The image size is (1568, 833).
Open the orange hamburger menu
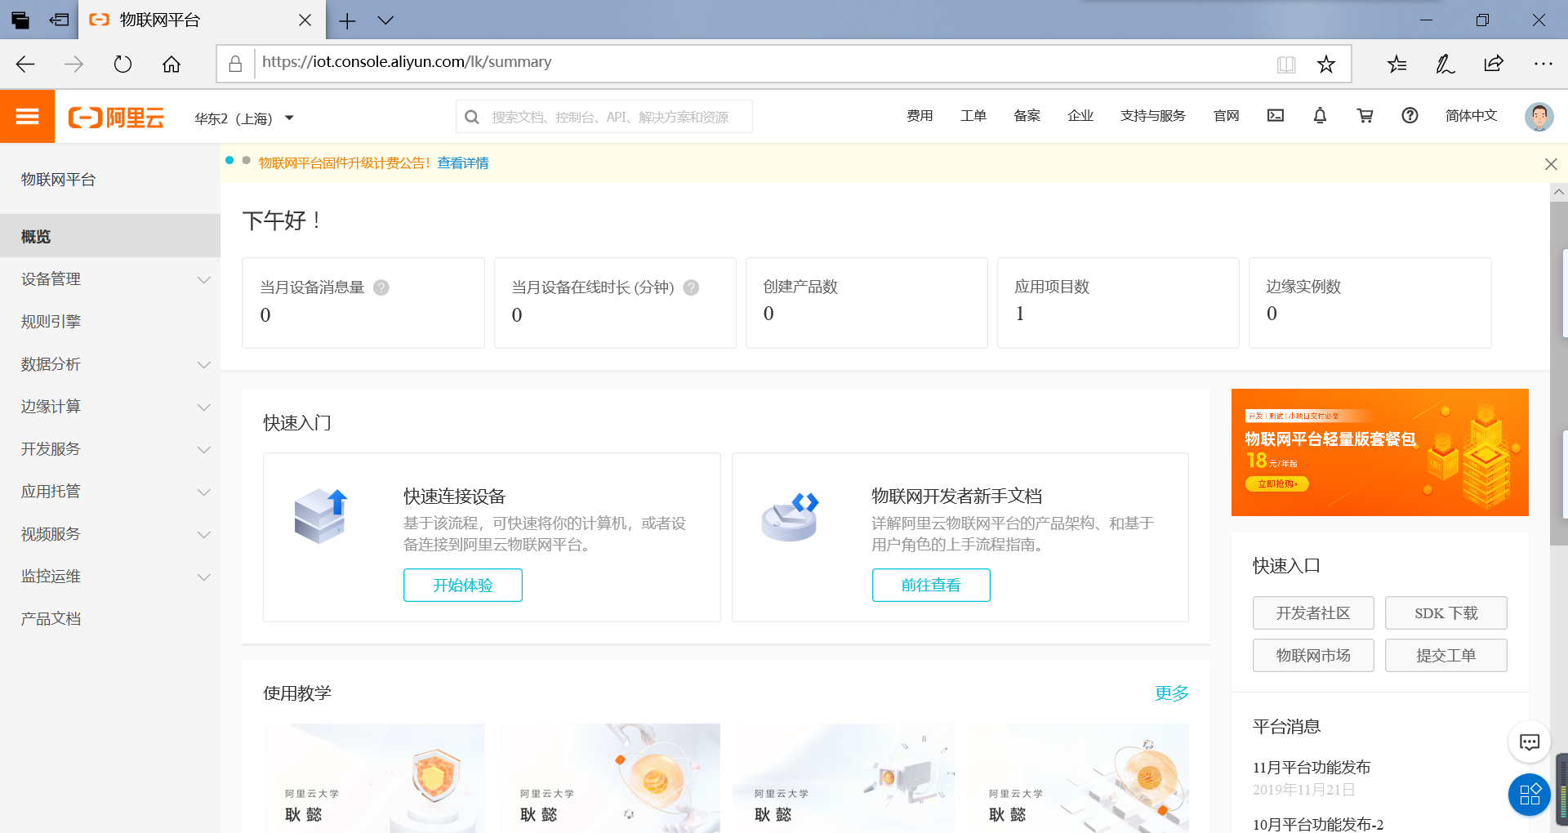[27, 116]
